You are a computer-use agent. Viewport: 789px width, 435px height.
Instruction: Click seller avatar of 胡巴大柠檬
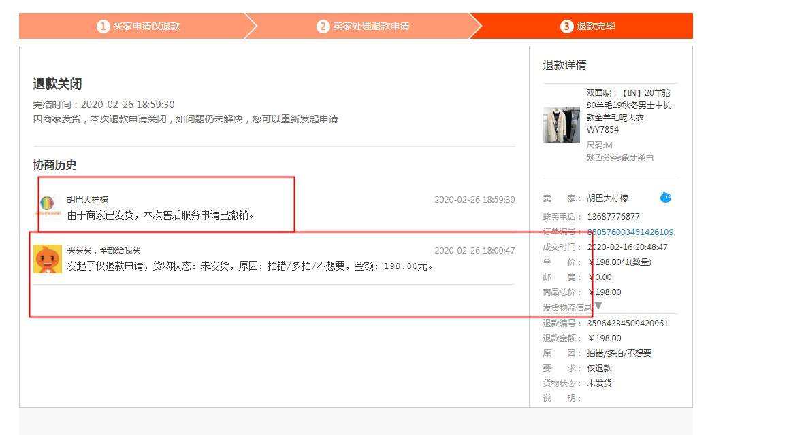(47, 205)
